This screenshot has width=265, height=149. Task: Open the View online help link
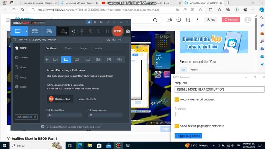[87, 99]
